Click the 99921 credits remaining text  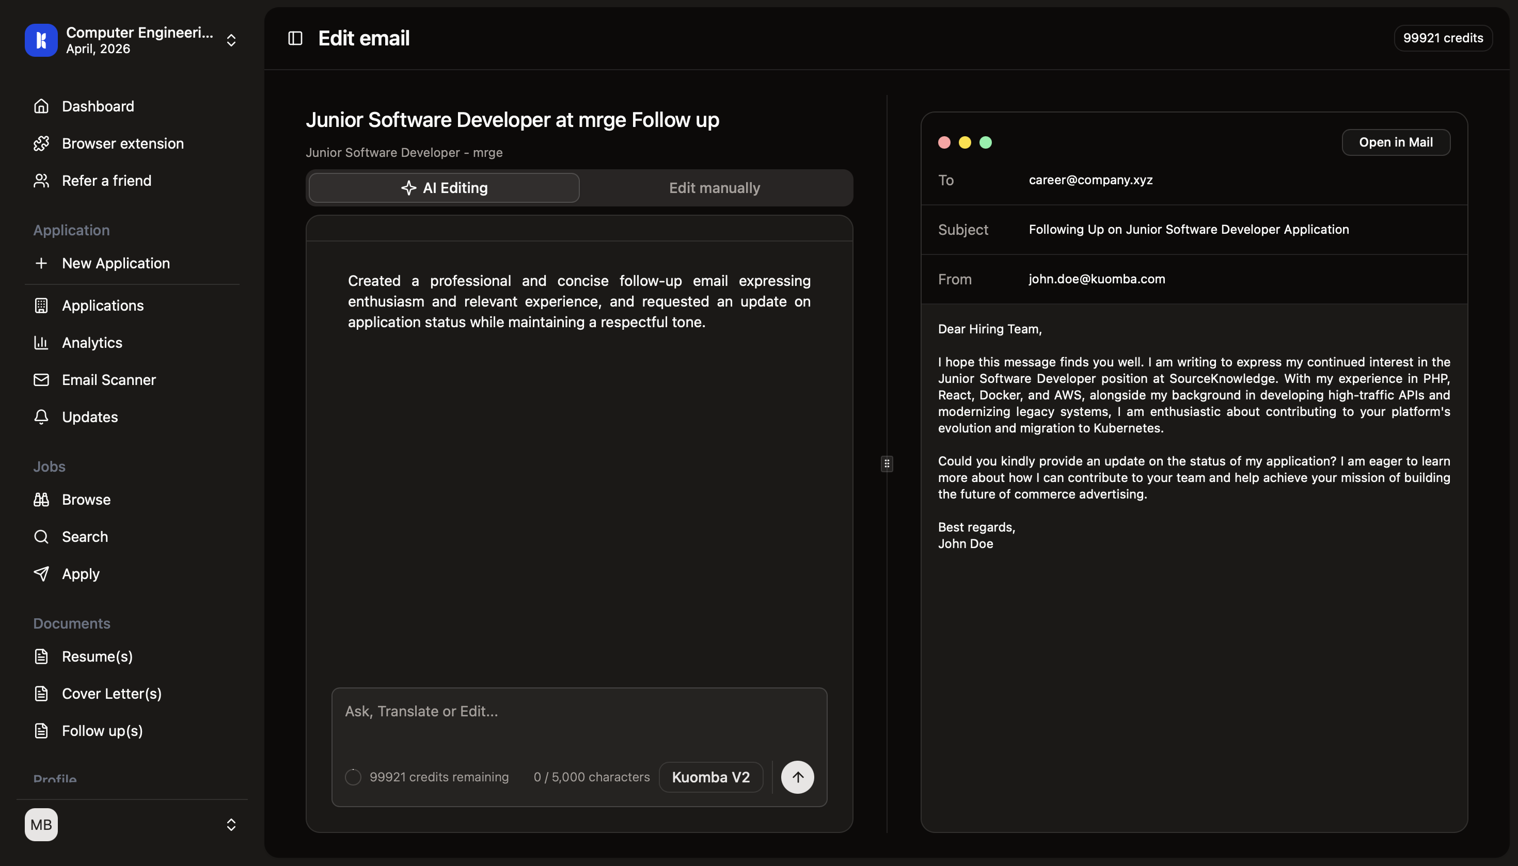pyautogui.click(x=439, y=777)
